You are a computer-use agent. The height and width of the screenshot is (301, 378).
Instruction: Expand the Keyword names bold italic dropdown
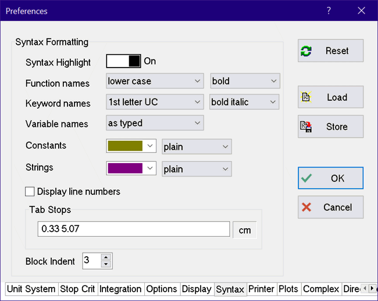244,102
